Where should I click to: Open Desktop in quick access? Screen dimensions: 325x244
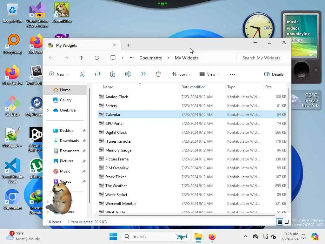65,131
